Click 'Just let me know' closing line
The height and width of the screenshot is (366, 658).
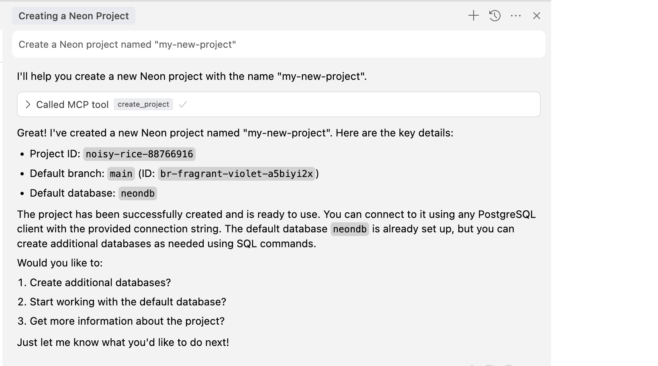(123, 342)
